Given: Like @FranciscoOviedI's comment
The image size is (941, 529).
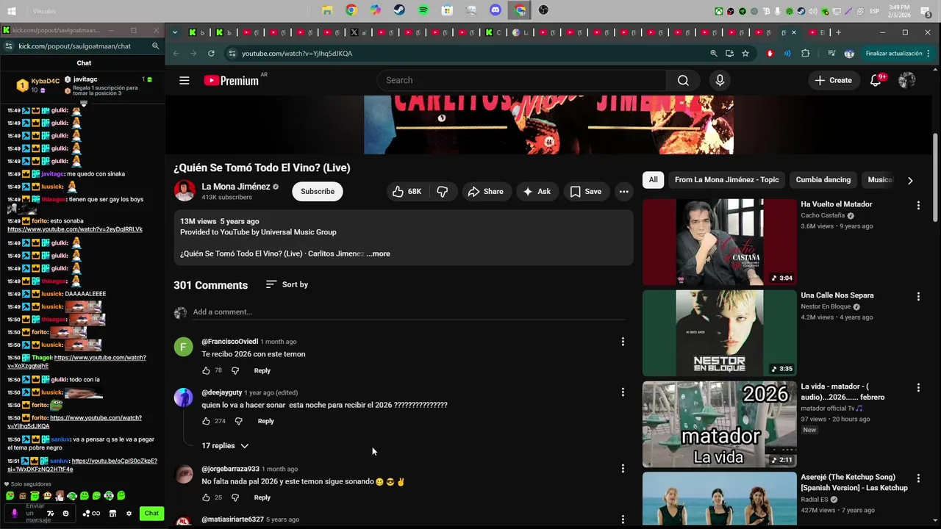Looking at the screenshot, I should (x=206, y=371).
